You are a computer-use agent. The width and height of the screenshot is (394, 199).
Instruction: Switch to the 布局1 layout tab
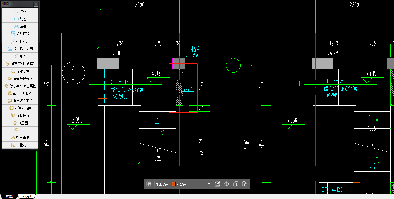[27, 196]
